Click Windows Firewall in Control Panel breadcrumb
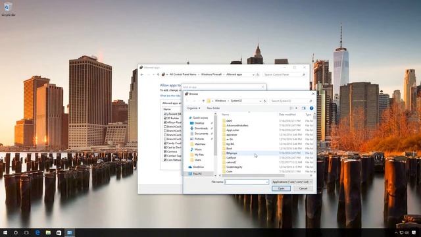Image resolution: width=421 pixels, height=237 pixels. coord(211,74)
